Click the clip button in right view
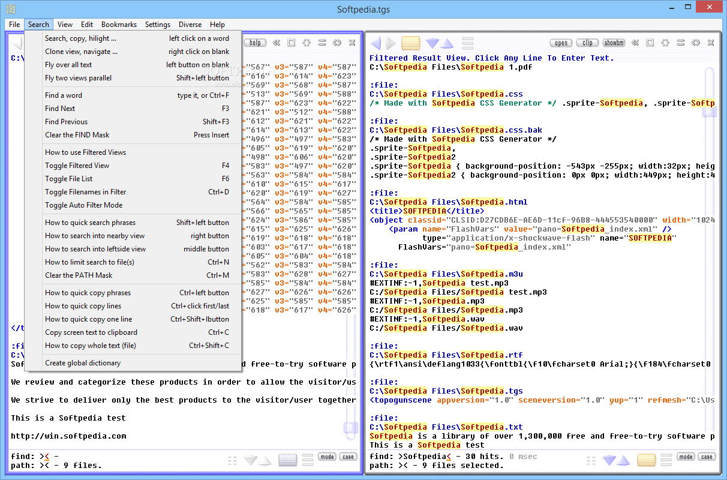727x480 pixels. pyautogui.click(x=588, y=43)
